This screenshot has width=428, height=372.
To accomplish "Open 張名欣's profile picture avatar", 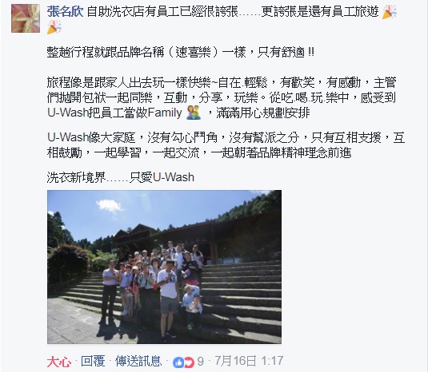I will [x=26, y=18].
